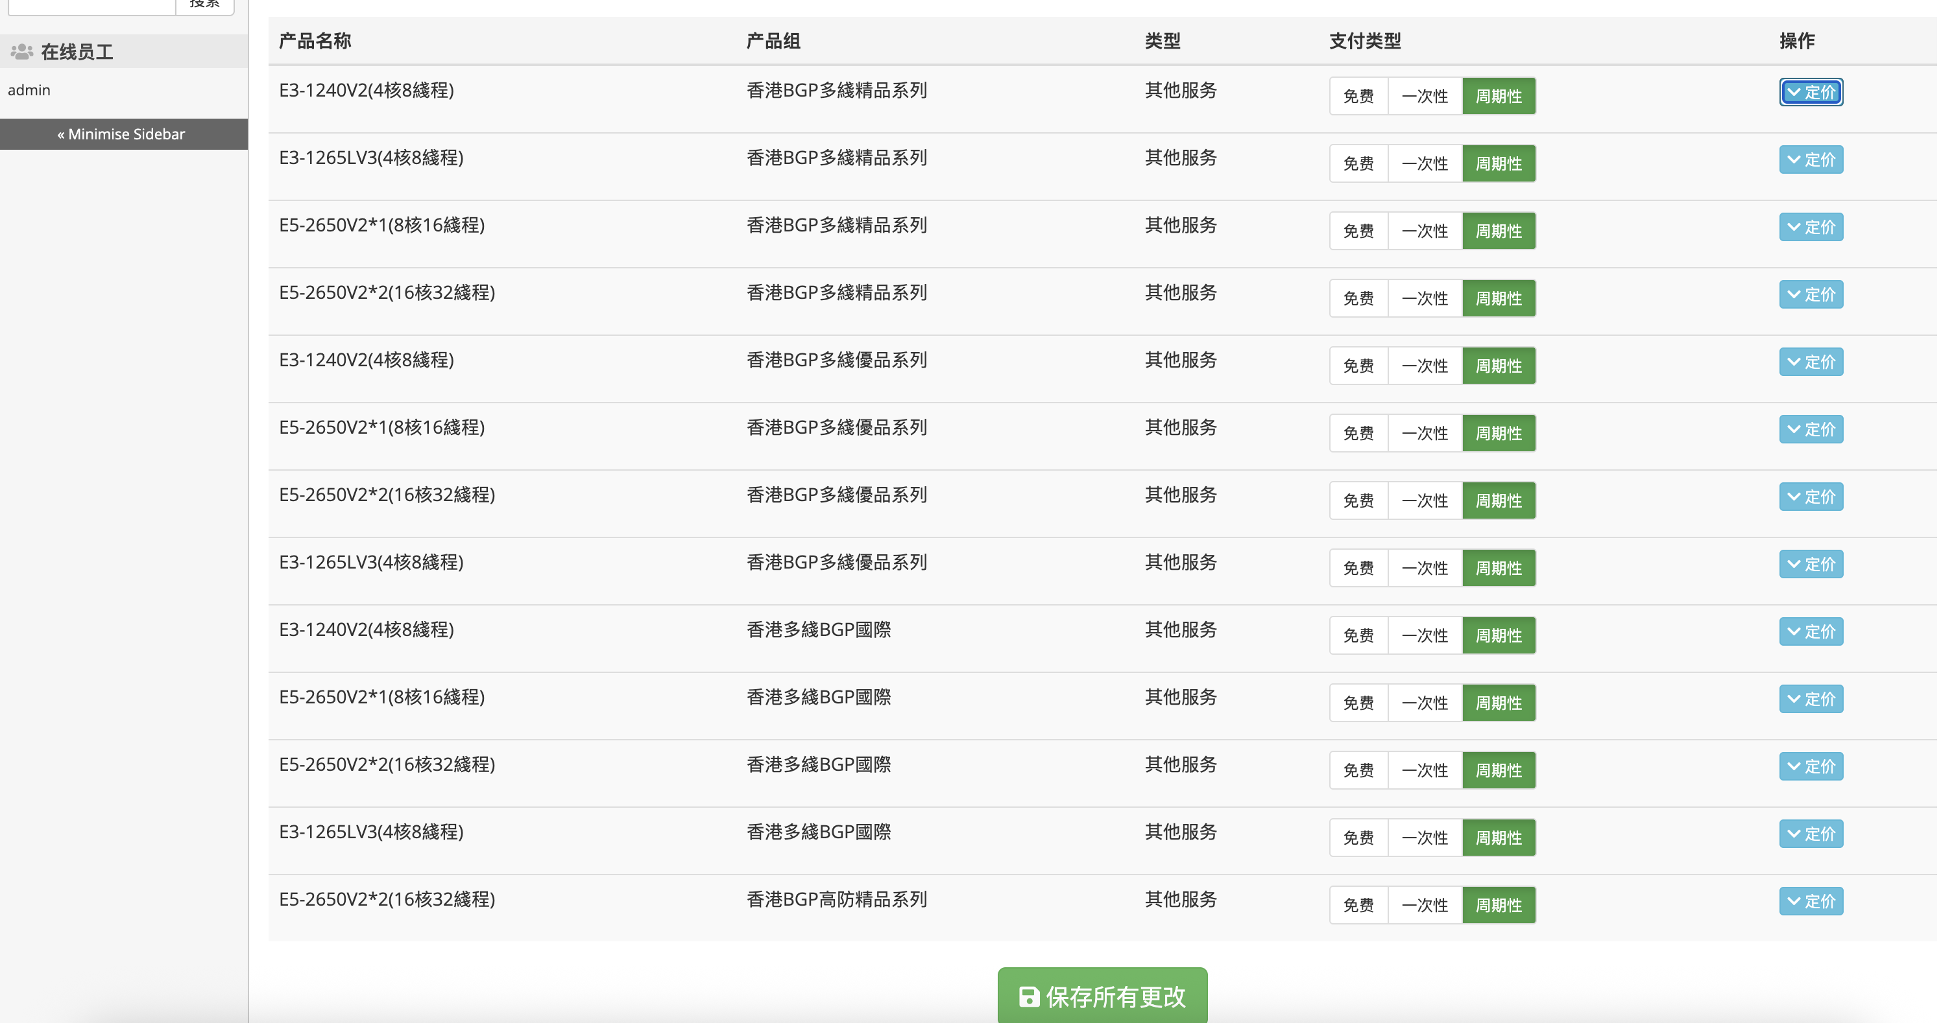
Task: Choose 一次性 for E3-1240V2 in 多綫優品系列
Action: [x=1424, y=366]
